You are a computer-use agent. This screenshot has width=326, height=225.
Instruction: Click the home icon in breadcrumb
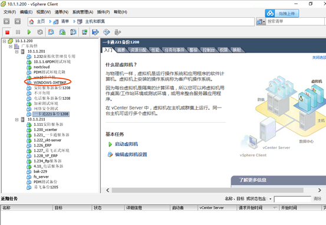pyautogui.click(x=31, y=21)
